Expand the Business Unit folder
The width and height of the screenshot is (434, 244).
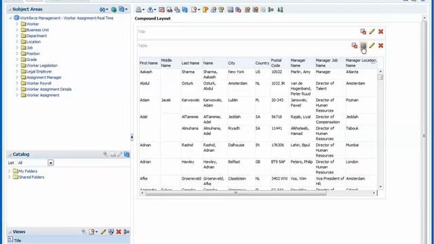(x=17, y=30)
